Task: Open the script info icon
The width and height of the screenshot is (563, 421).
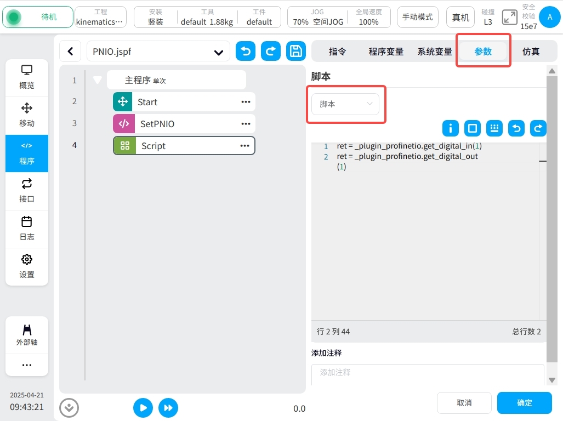Action: pos(451,128)
